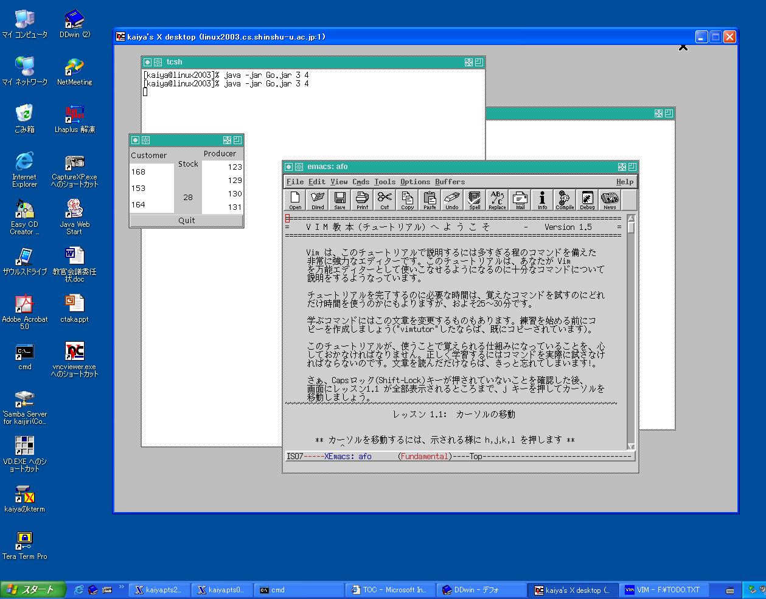Open Mail from emacs toolbar
Screen dimensions: 766x599
coord(520,200)
